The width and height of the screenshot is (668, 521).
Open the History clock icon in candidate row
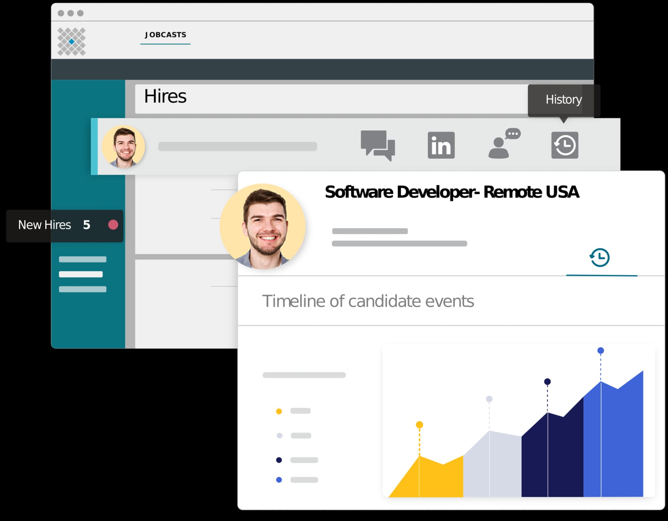pyautogui.click(x=564, y=145)
